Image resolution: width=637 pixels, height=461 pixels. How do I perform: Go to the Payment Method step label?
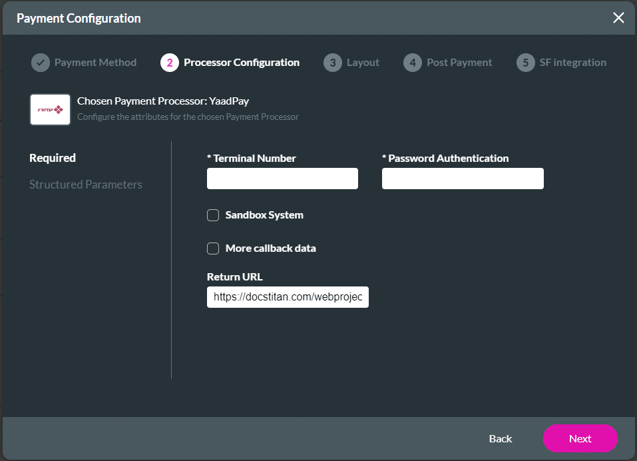[95, 63]
